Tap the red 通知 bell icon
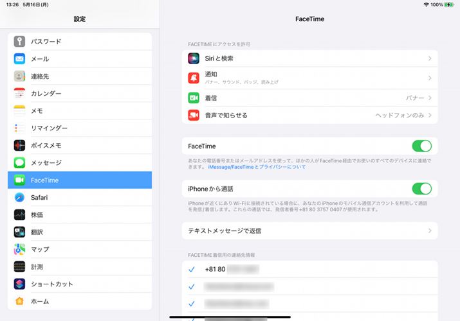Screen dimensions: 460x321 click(x=194, y=78)
